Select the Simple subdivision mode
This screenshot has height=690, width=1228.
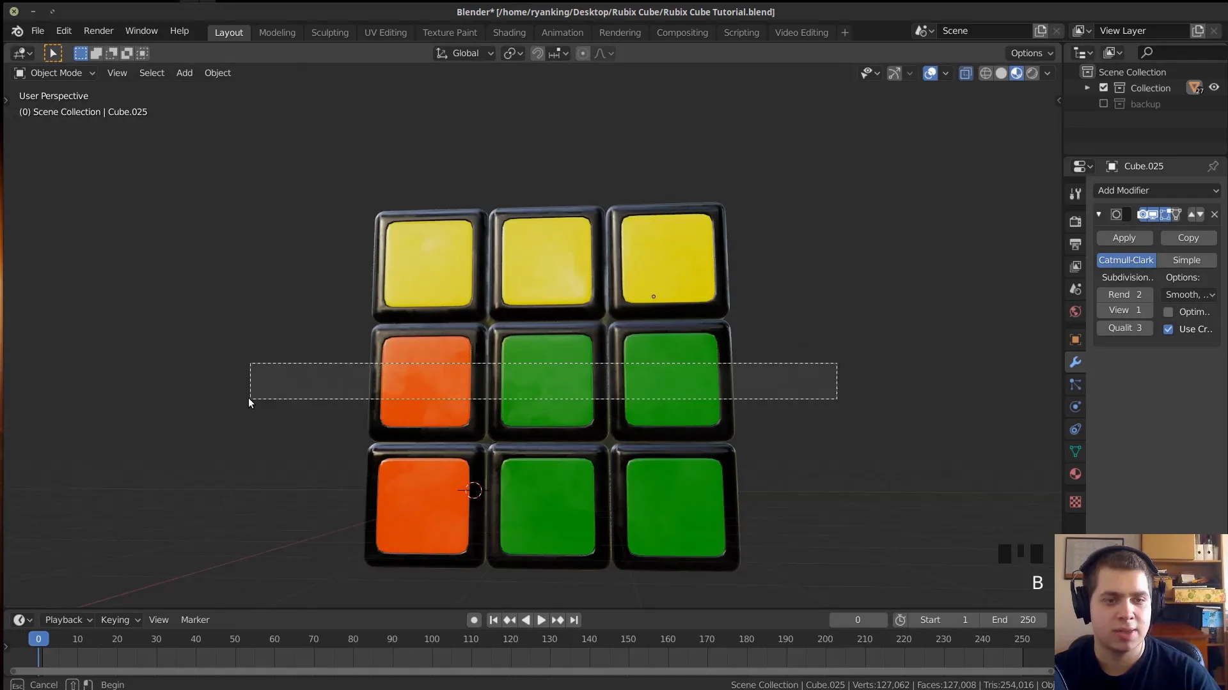1188,260
